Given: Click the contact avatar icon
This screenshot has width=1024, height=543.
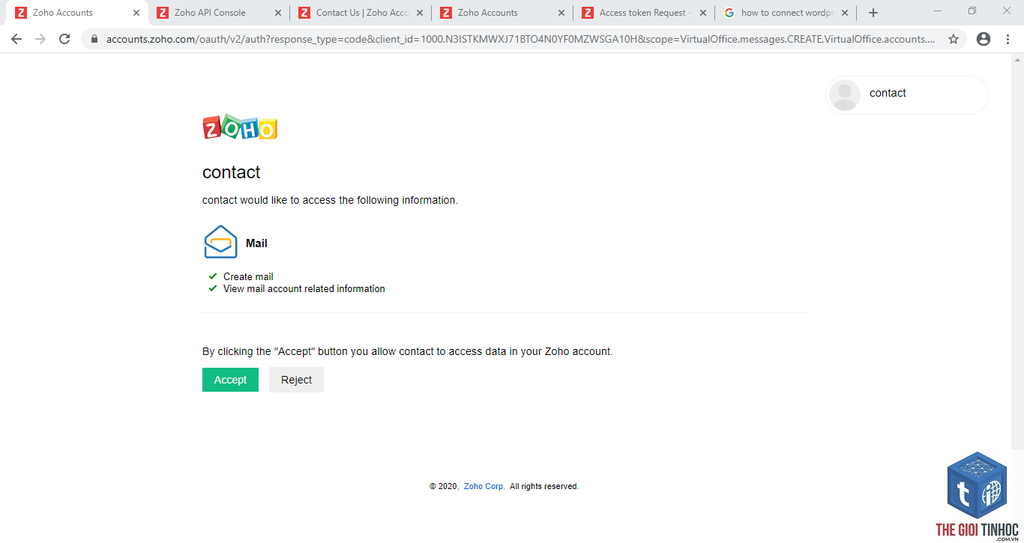Looking at the screenshot, I should coord(845,95).
